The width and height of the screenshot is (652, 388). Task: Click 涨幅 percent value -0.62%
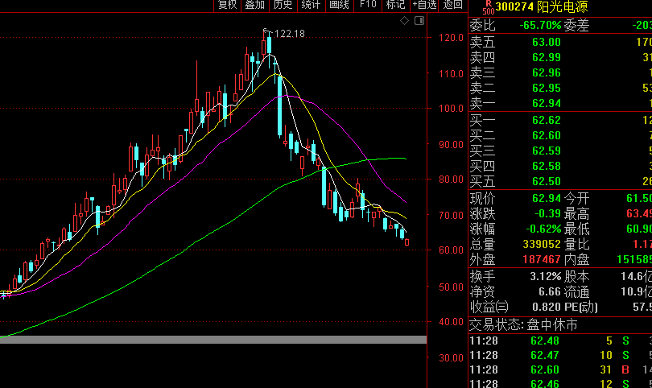(543, 229)
